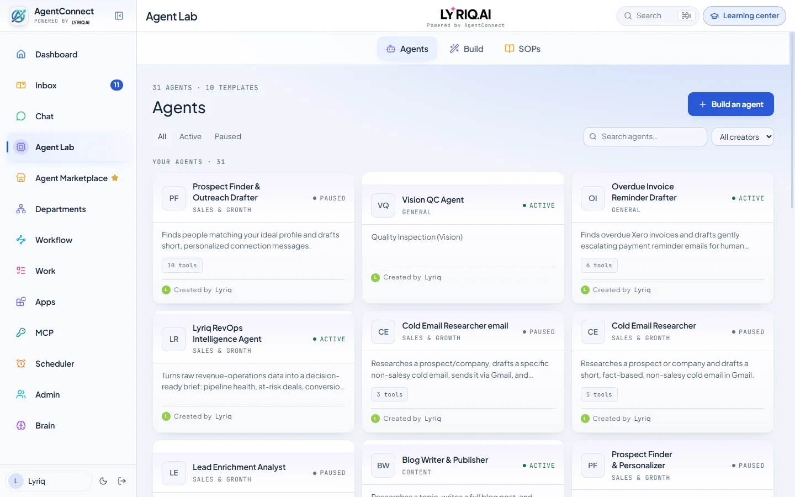Open Dashboard from the sidebar
Screen dimensions: 795x497
coord(68,55)
